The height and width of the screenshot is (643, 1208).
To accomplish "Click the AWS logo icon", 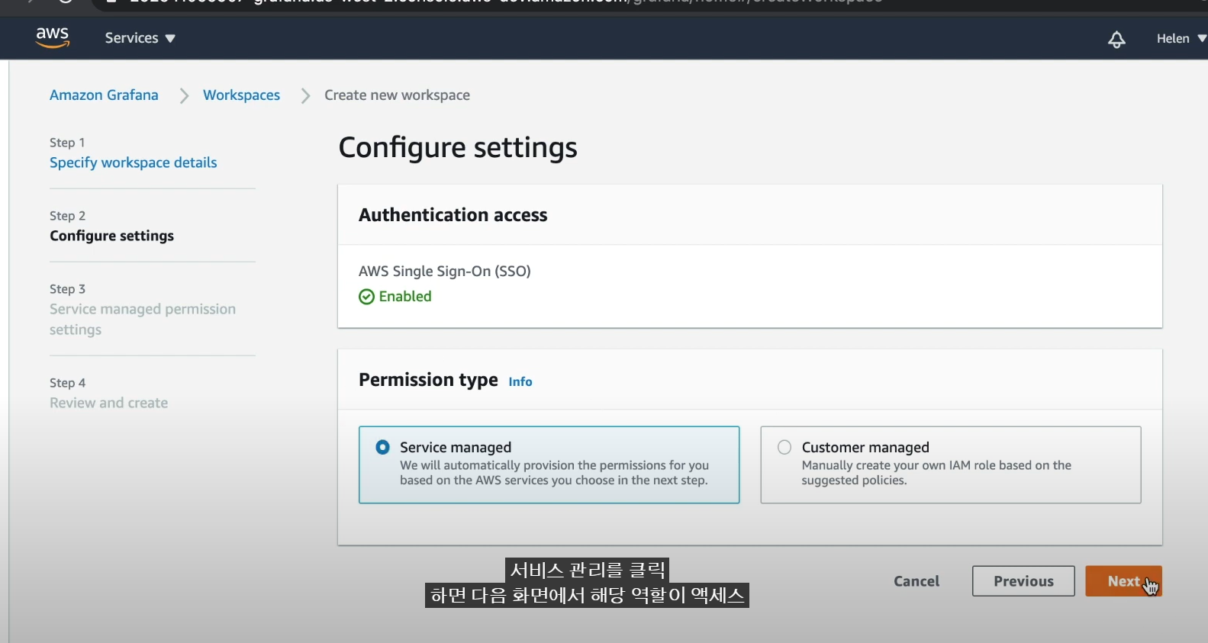I will click(x=53, y=37).
